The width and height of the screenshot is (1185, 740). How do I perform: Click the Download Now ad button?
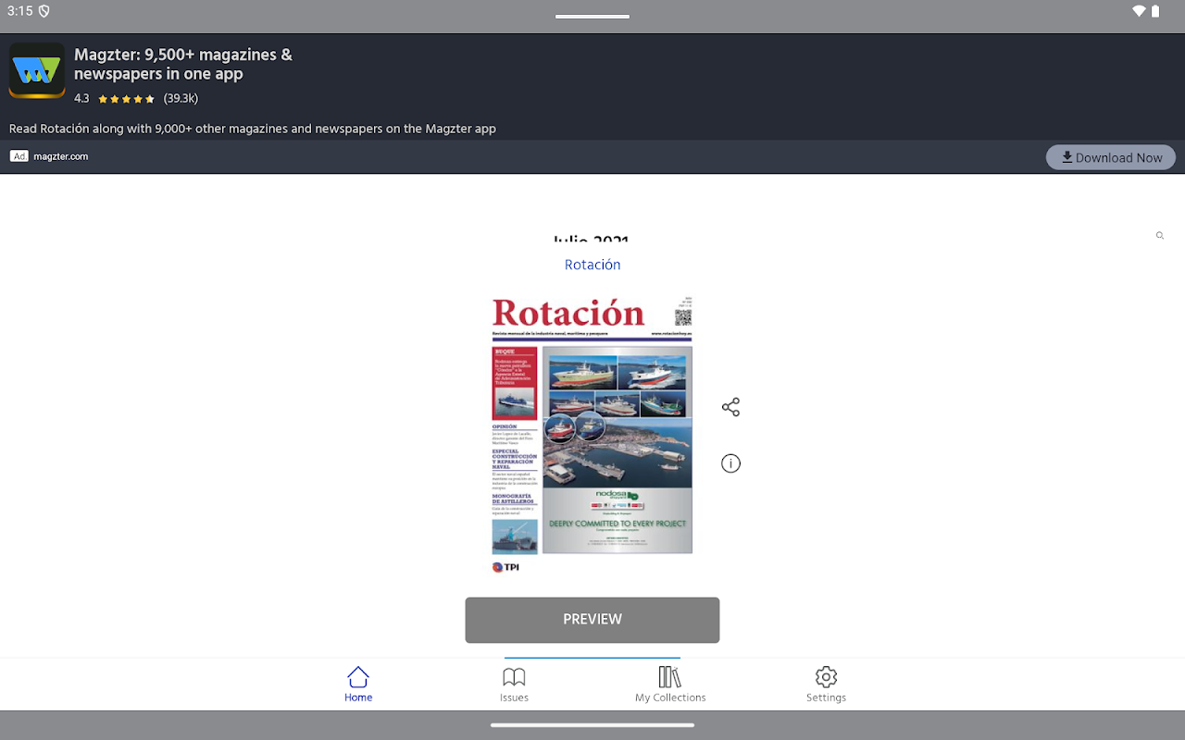tap(1111, 157)
